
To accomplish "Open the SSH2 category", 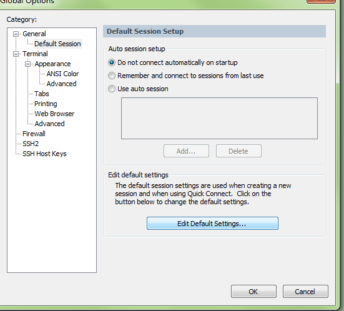I will pyautogui.click(x=31, y=144).
